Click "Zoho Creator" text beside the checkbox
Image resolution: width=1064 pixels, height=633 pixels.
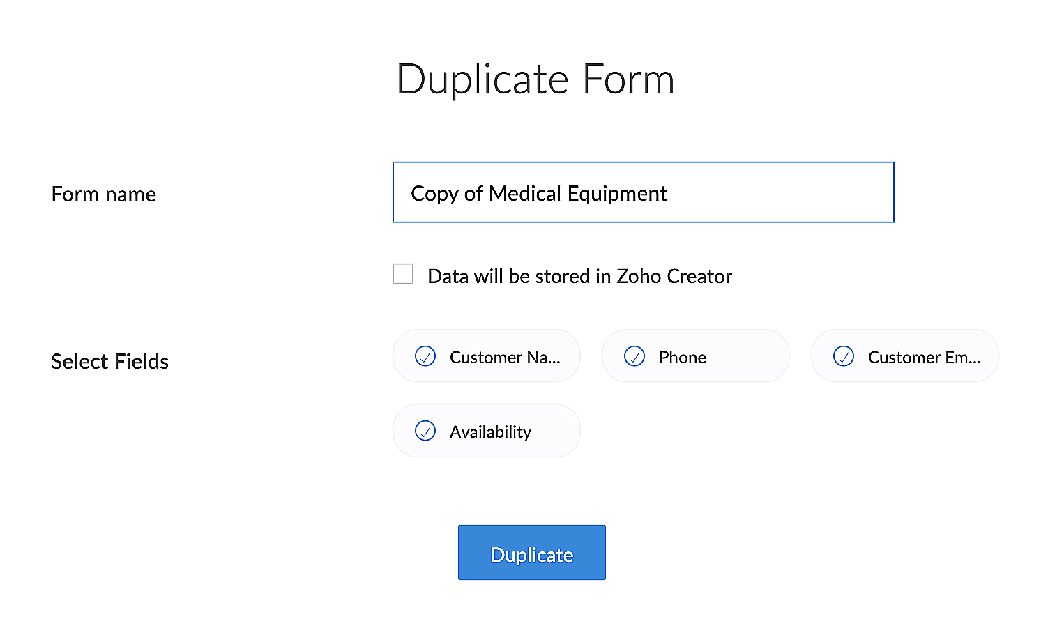click(x=674, y=277)
